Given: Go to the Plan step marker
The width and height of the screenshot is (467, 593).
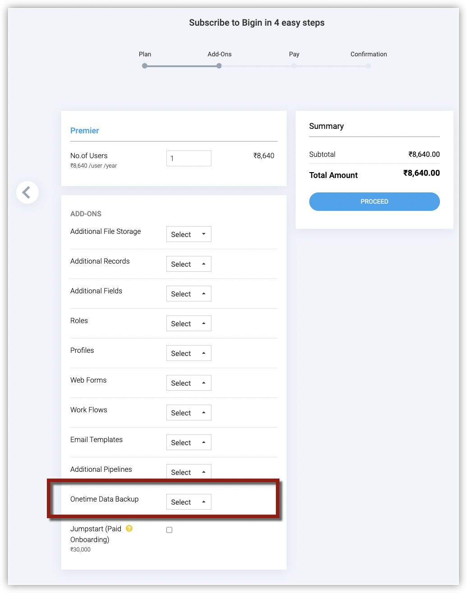Looking at the screenshot, I should tap(145, 66).
